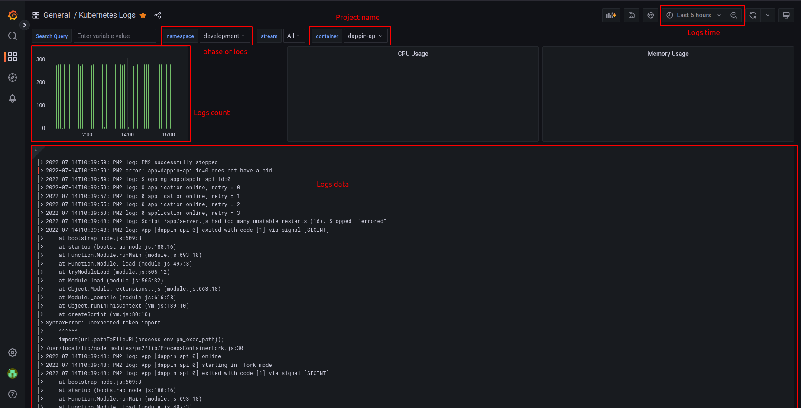
Task: Open the search dashboards icon in sidebar
Action: [x=13, y=36]
